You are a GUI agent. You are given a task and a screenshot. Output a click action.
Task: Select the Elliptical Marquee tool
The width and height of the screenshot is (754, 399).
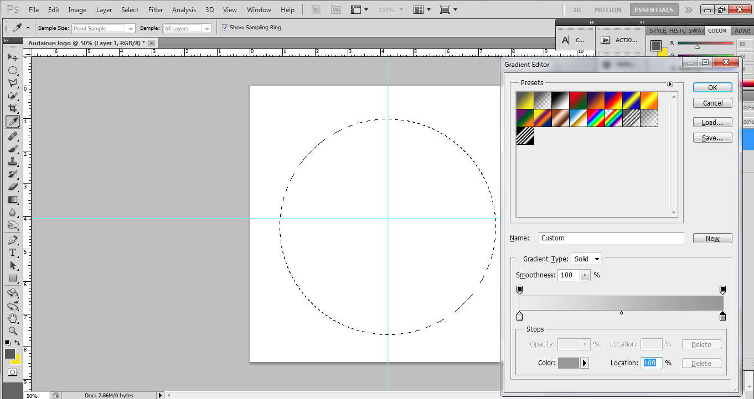pyautogui.click(x=13, y=70)
